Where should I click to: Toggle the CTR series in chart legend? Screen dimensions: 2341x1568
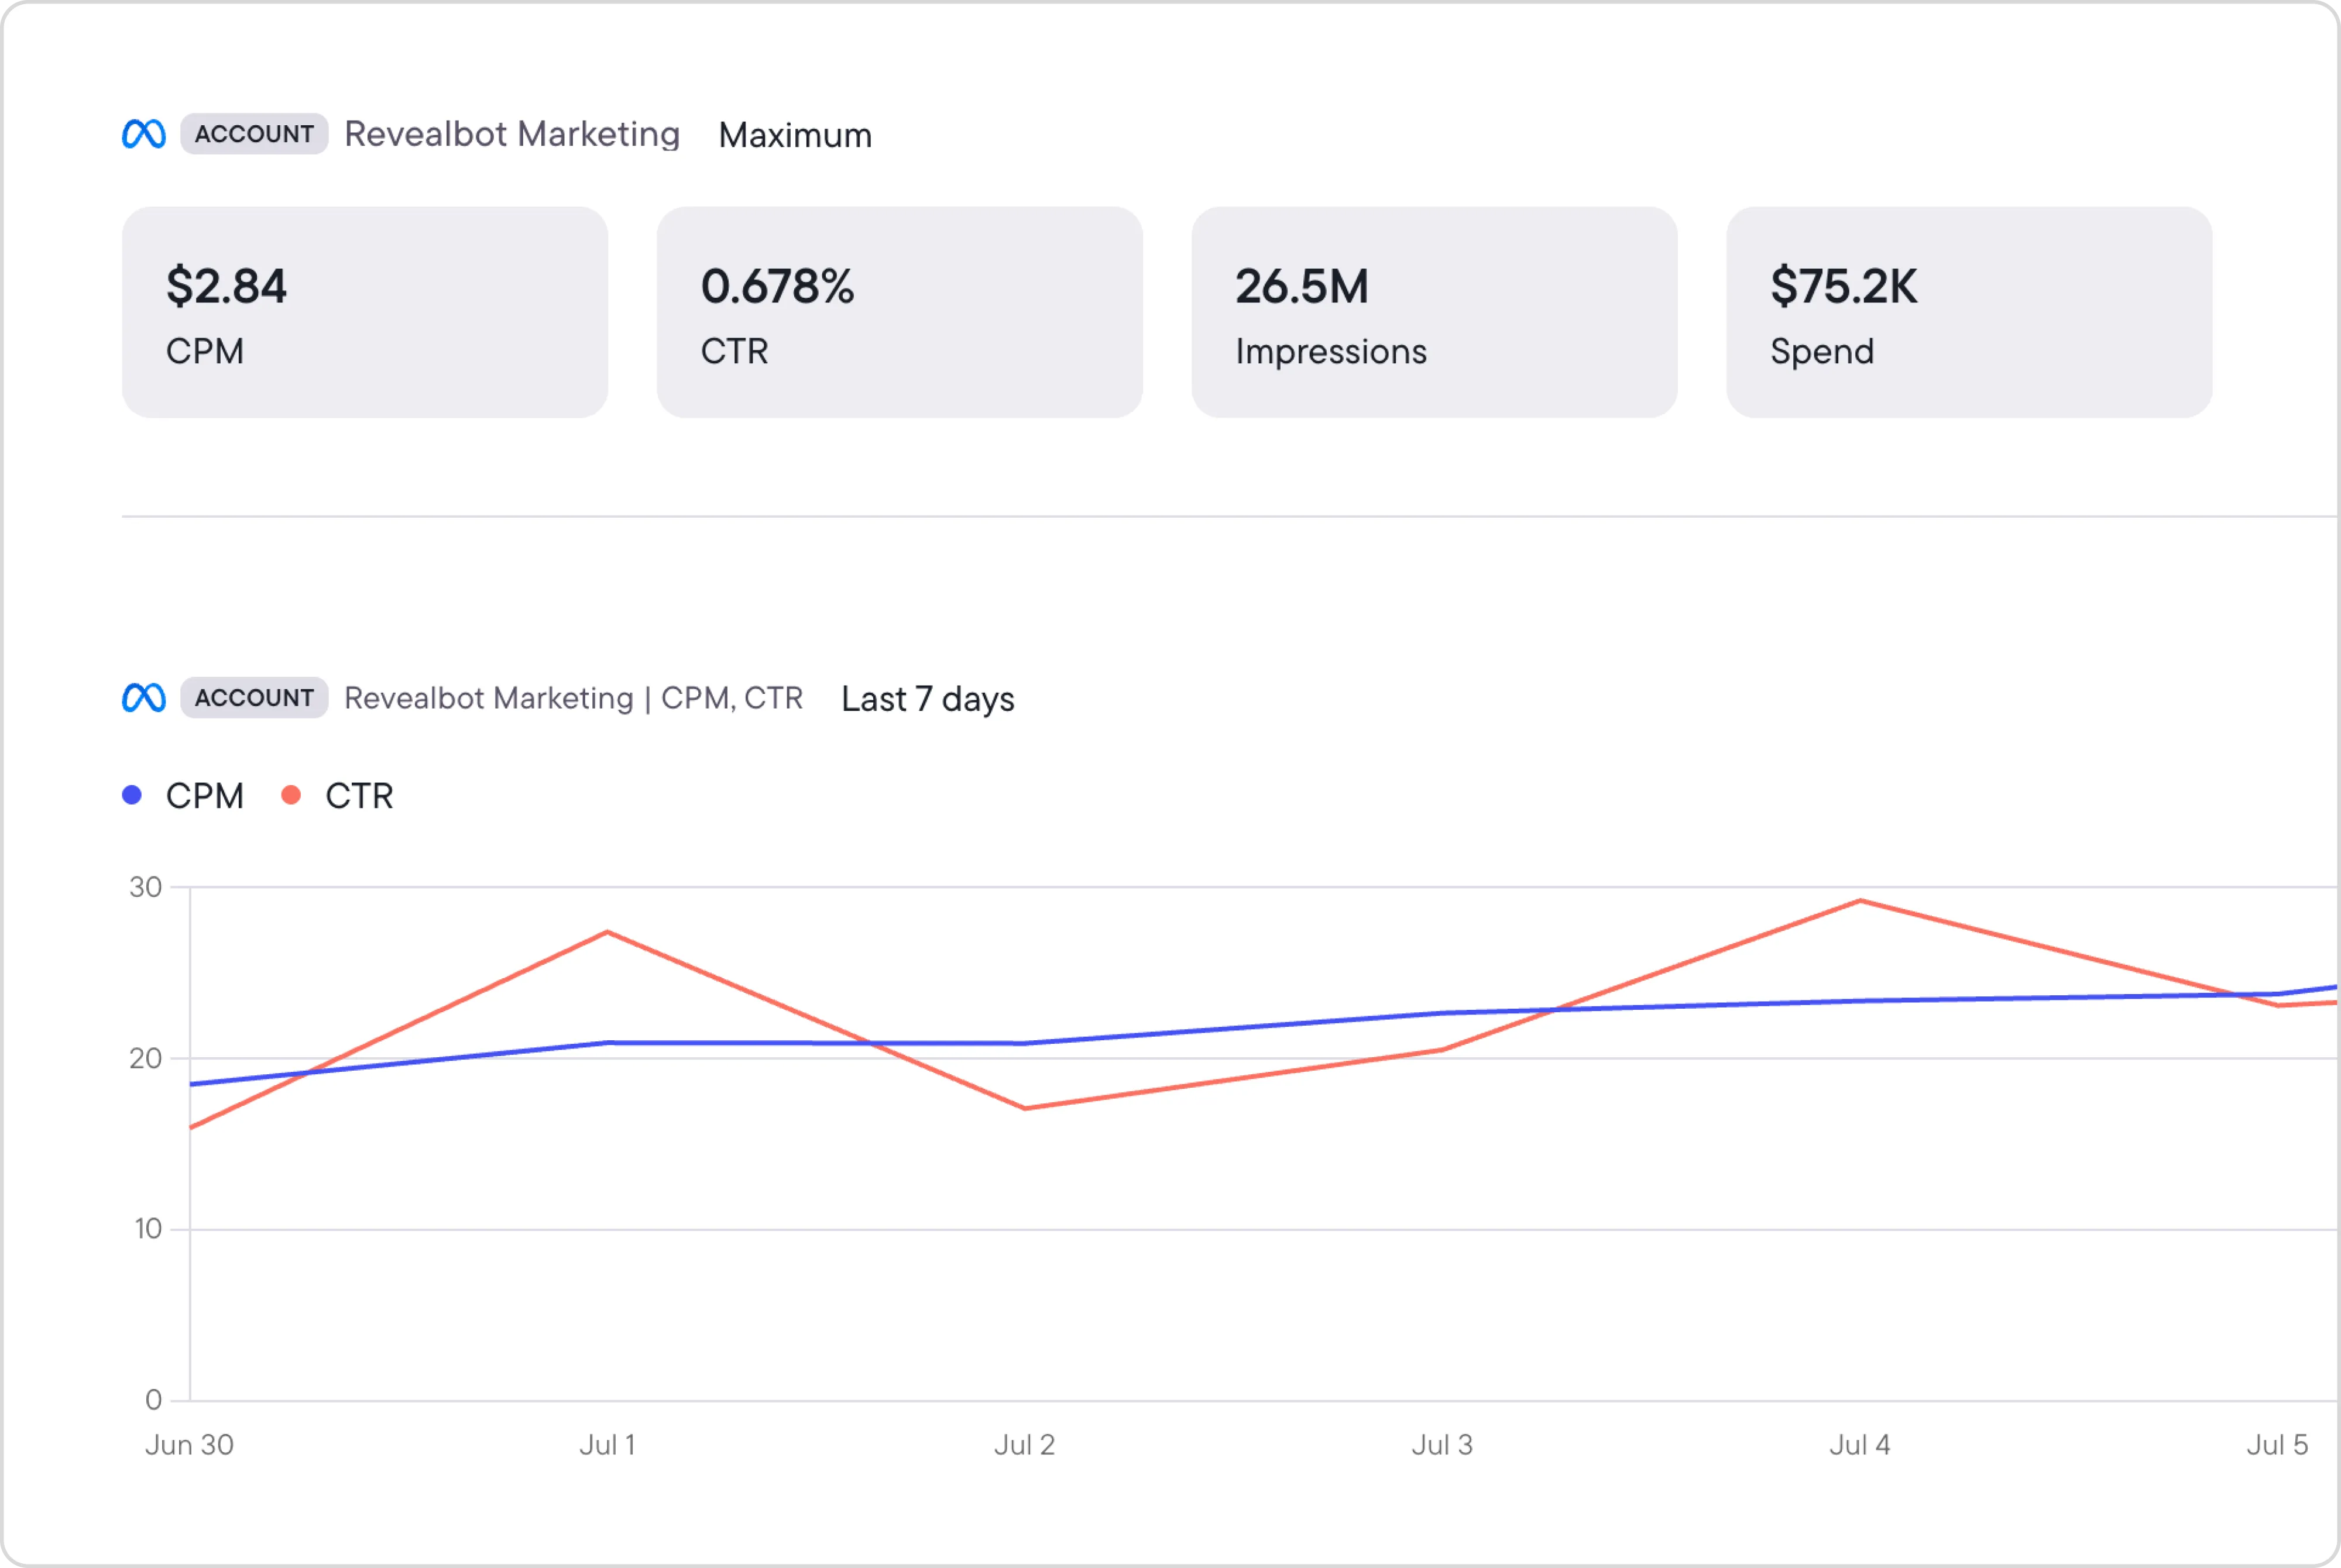point(358,796)
